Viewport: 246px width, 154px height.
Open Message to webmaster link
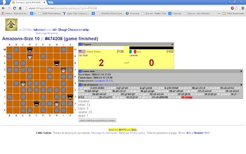[104, 133]
